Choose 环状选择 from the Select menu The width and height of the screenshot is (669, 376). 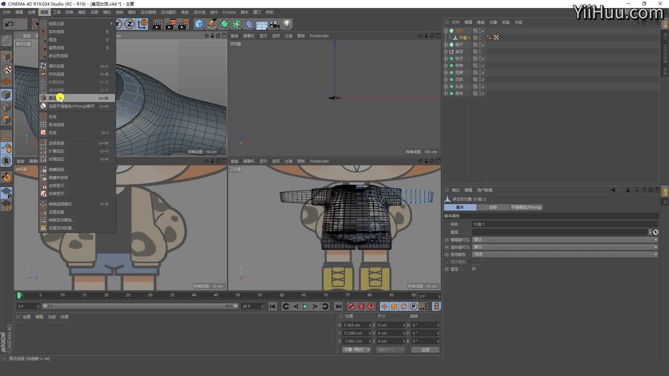[77, 74]
